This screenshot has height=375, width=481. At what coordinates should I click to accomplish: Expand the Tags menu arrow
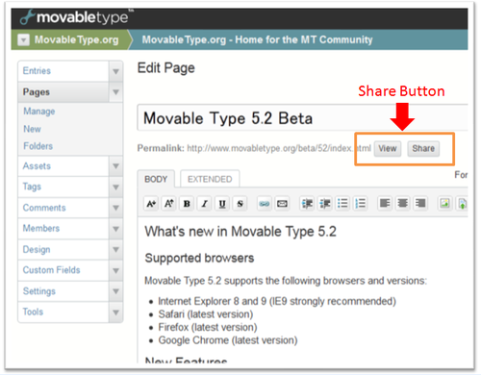point(115,187)
